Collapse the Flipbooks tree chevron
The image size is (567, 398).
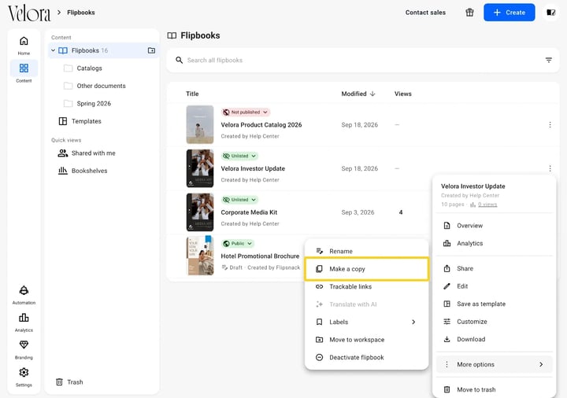[x=54, y=50]
